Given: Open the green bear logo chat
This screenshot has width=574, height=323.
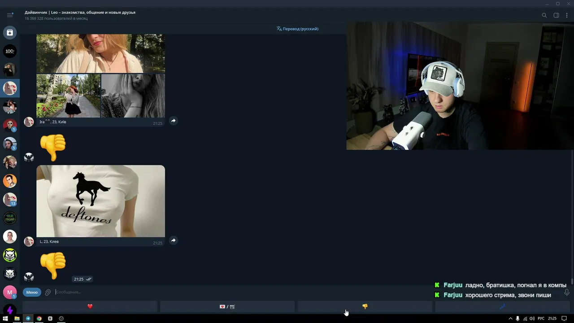Looking at the screenshot, I should coord(10,255).
